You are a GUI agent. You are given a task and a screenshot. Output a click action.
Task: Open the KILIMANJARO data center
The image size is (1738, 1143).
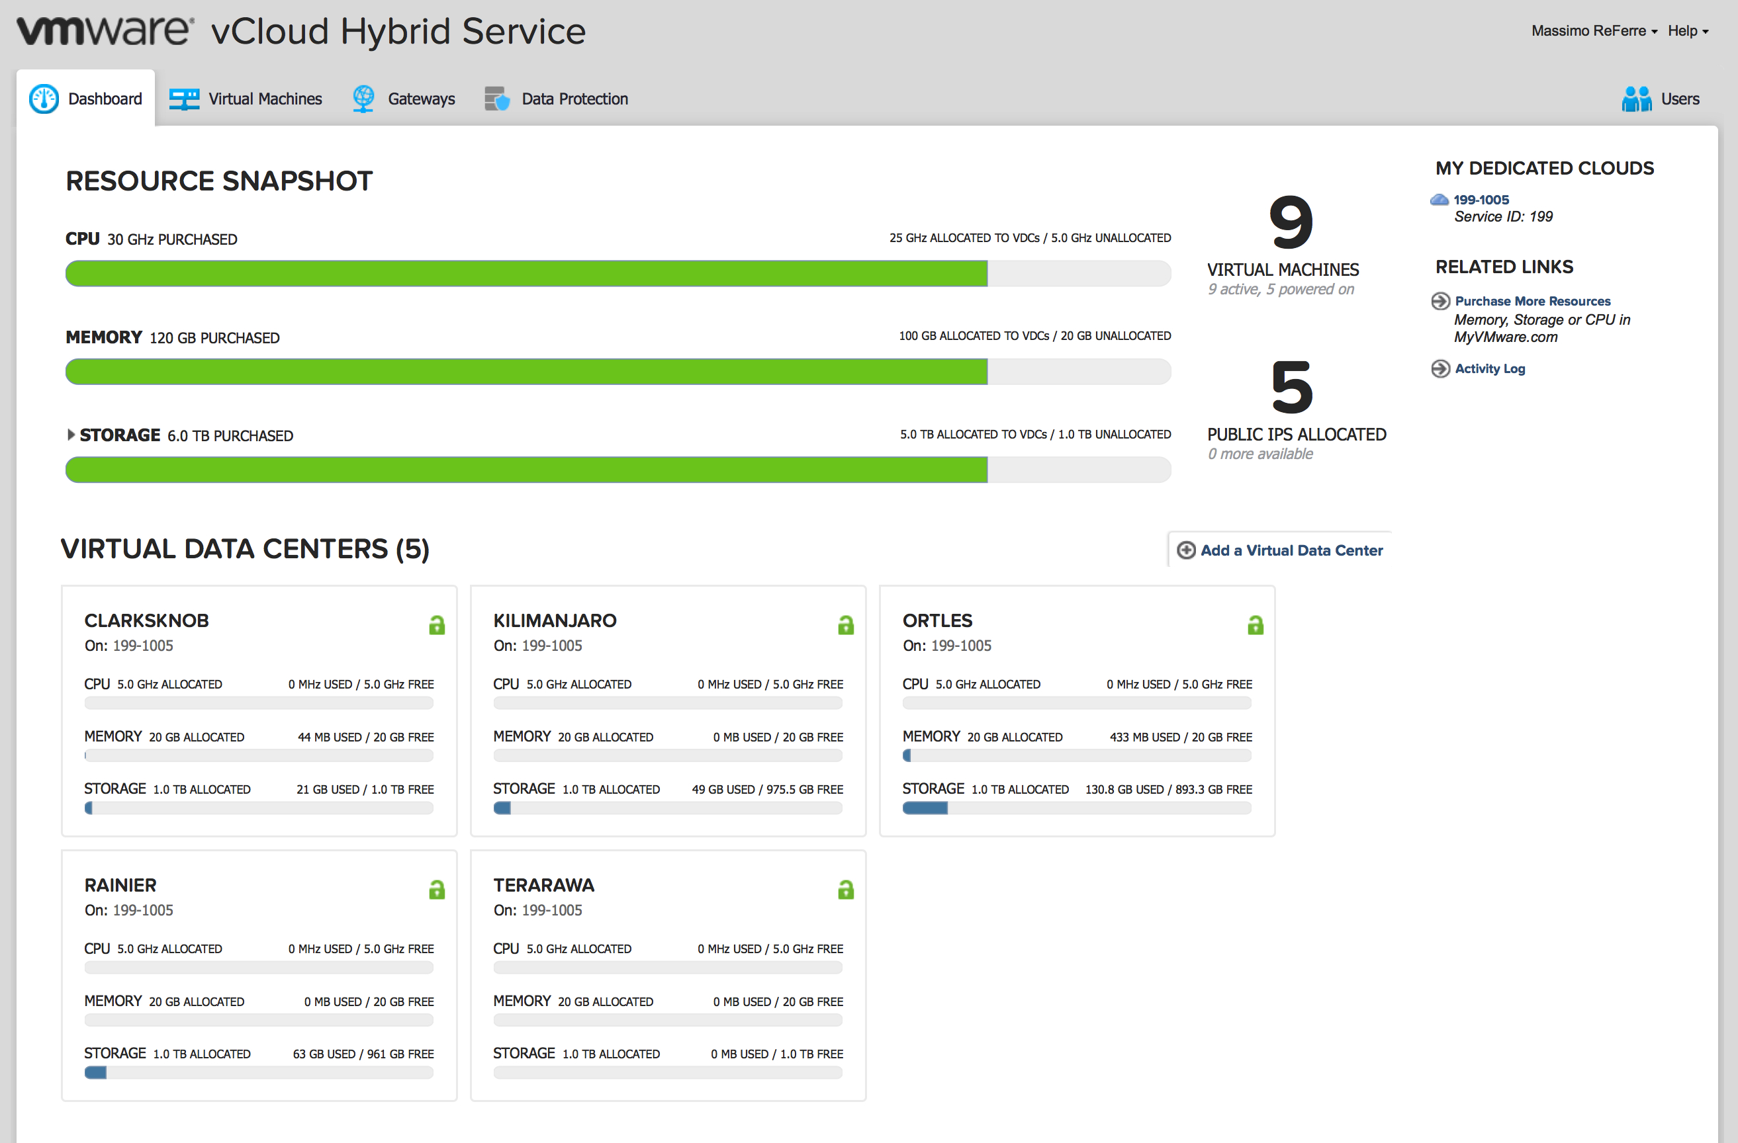[554, 620]
